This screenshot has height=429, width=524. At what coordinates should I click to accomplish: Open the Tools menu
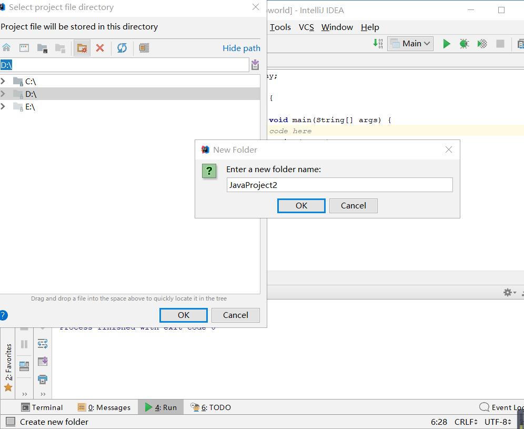[x=280, y=27]
